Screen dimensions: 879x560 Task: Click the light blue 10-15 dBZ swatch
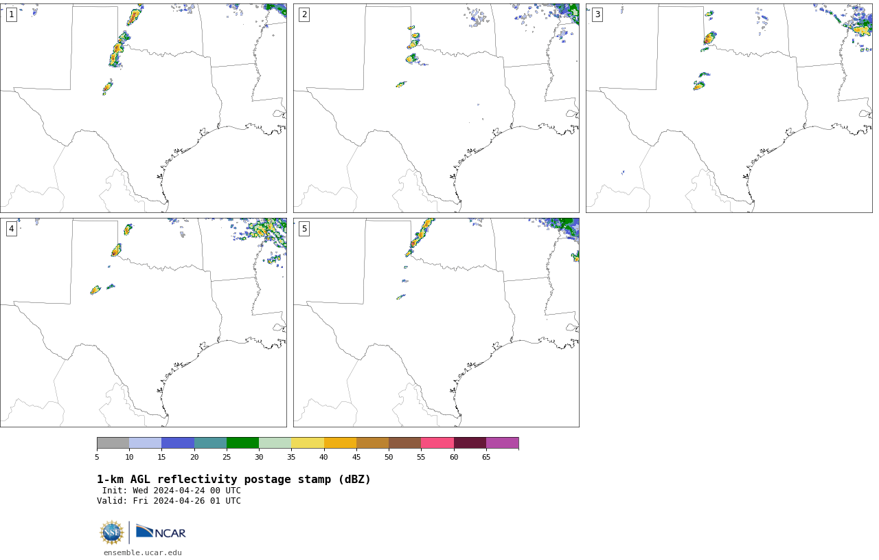coord(145,443)
